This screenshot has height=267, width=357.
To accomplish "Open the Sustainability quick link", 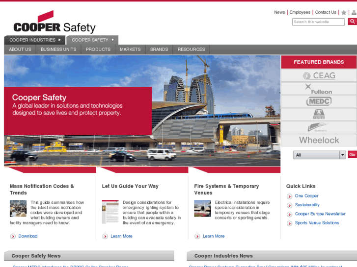I will (x=307, y=205).
